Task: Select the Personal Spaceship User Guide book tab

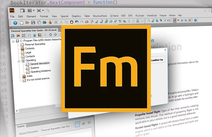Action: point(34,31)
